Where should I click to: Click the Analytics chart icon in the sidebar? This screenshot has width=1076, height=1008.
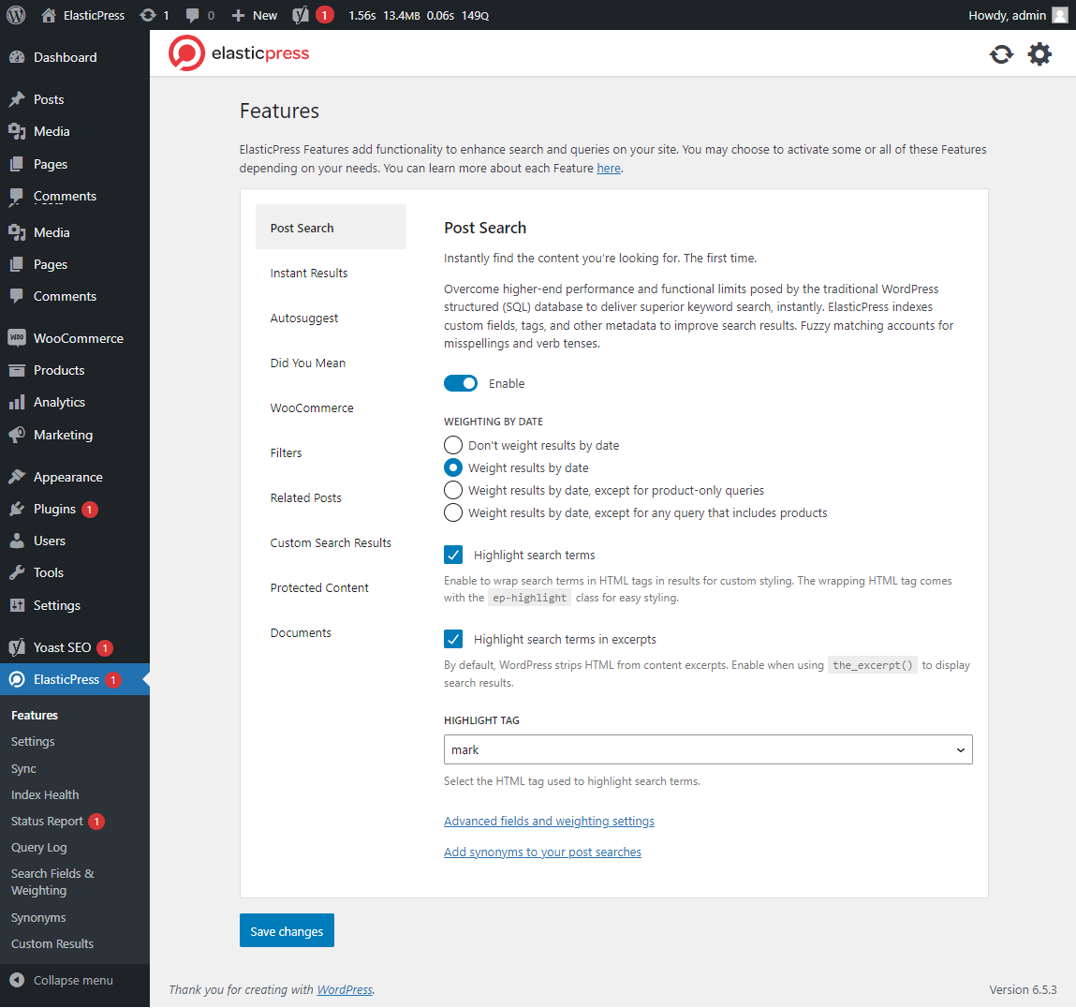[19, 401]
